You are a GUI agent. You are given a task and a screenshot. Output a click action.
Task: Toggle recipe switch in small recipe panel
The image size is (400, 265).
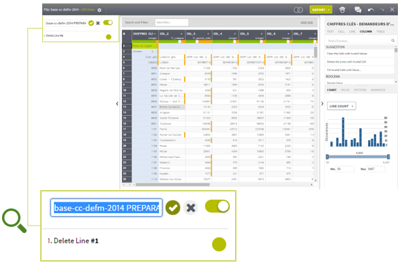coord(108,22)
